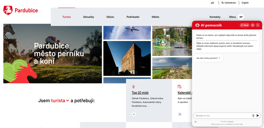Click arrow button under Top 10 míst
This screenshot has width=264, height=128.
coord(134,114)
